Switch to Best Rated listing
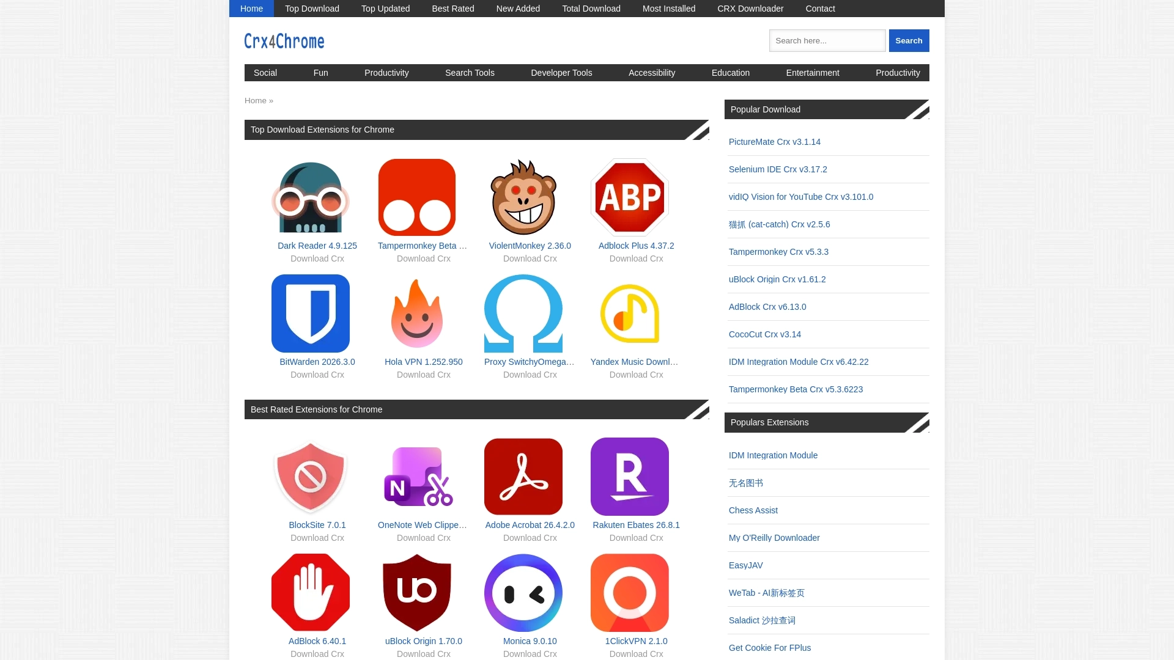Viewport: 1174px width, 660px height. pyautogui.click(x=453, y=9)
